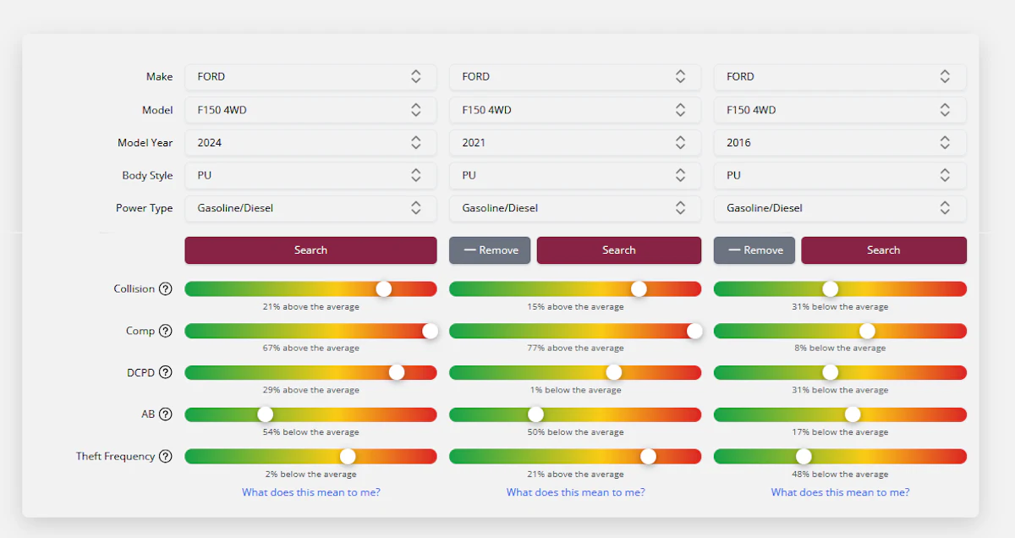Expand second column Body Style dropdown
1015x538 pixels.
pos(574,176)
